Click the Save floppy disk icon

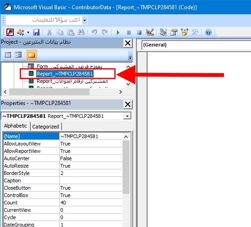click(x=36, y=32)
